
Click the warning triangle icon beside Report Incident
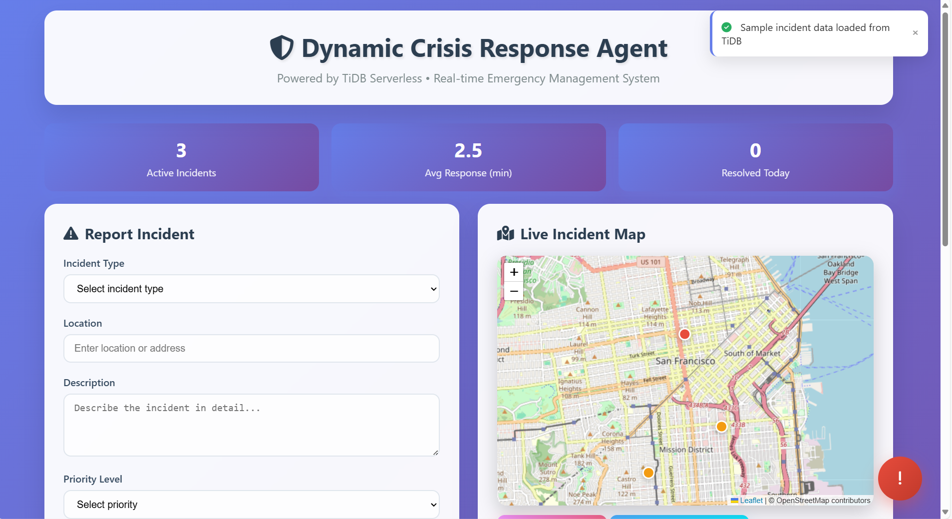click(71, 234)
